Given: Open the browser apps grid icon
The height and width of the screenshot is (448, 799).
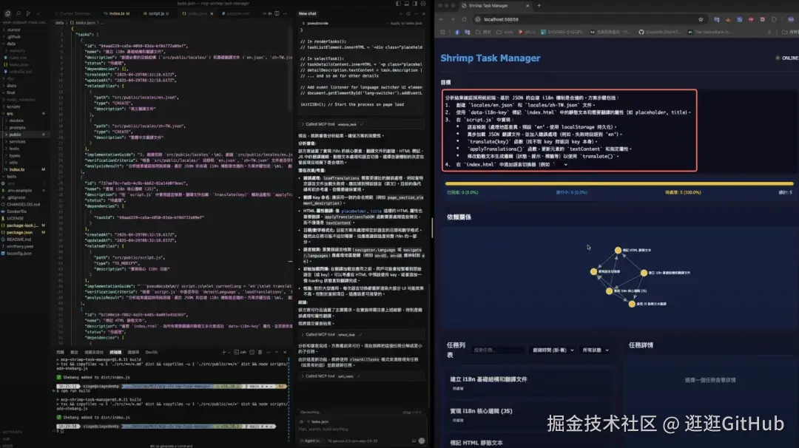Looking at the screenshot, I should (442, 32).
